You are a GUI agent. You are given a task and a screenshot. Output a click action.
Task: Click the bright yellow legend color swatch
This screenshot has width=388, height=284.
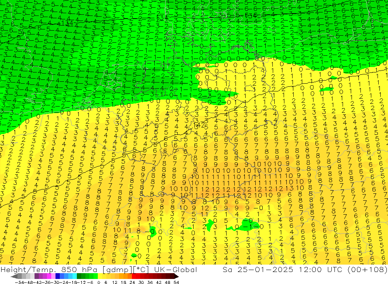pyautogui.click(x=100, y=276)
